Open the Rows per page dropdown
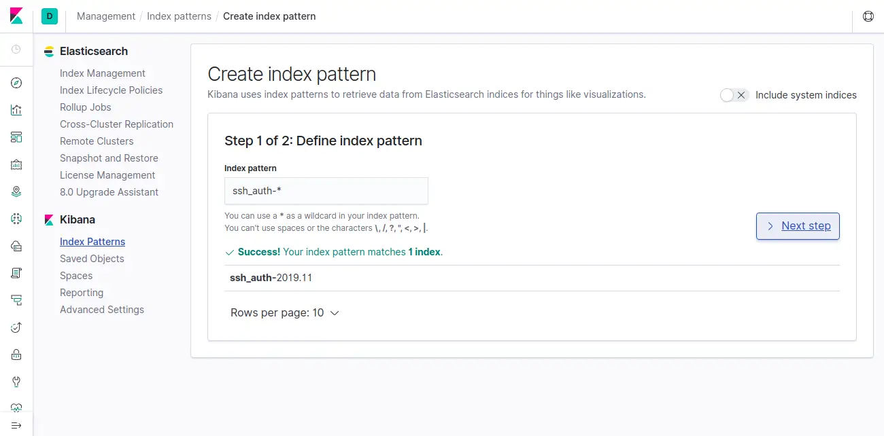The image size is (884, 436). coord(285,313)
